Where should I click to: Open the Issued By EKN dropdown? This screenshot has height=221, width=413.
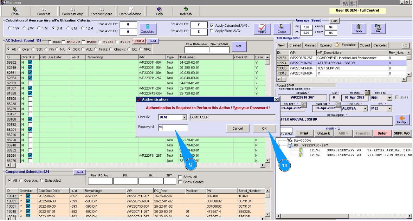[389, 98]
